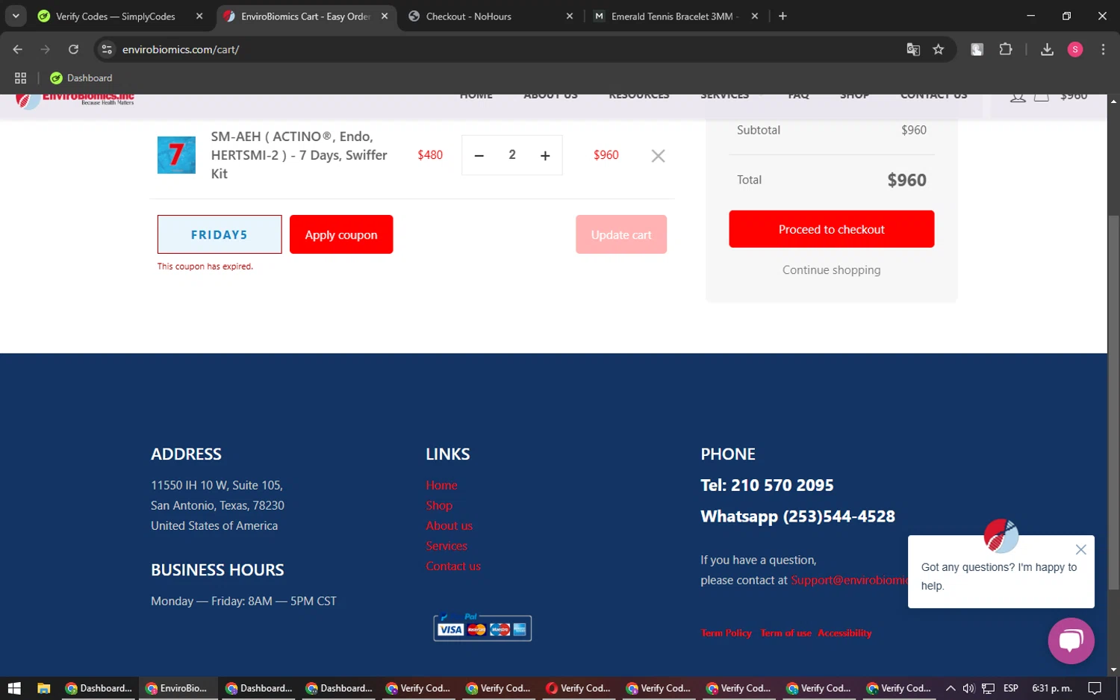Click the Update cart button
1120x700 pixels.
tap(621, 234)
